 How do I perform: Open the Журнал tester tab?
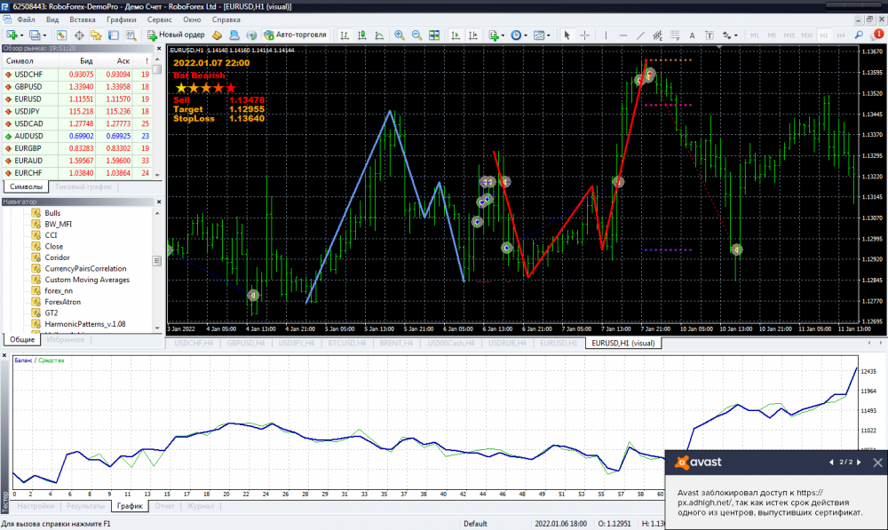(x=200, y=506)
